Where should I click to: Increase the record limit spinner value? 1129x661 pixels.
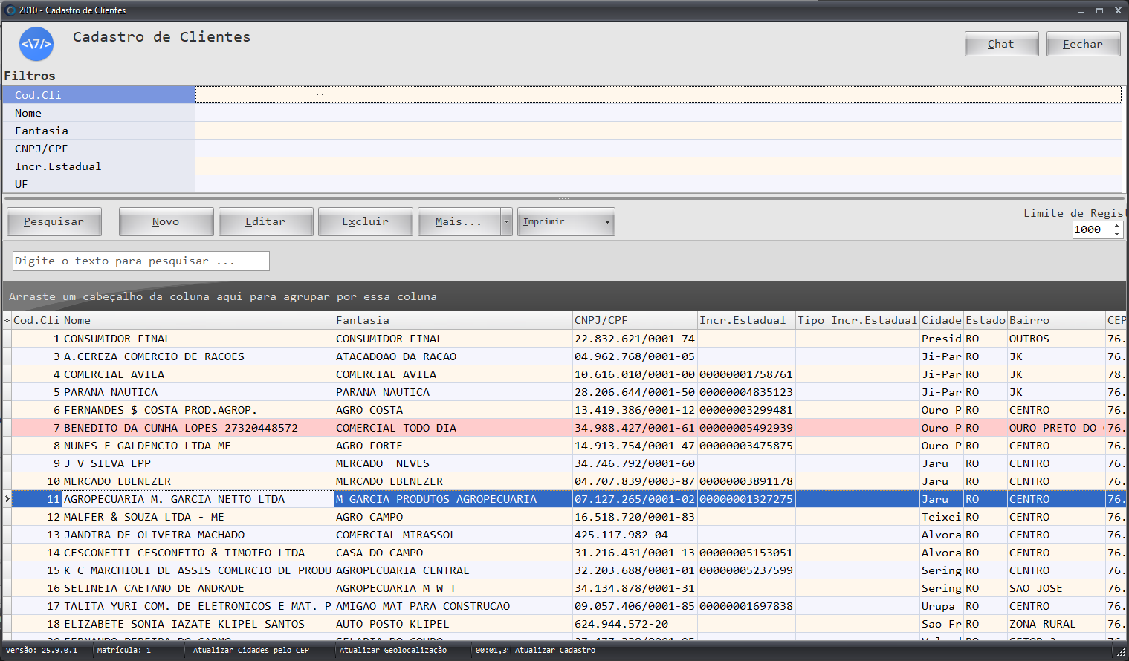(1116, 226)
